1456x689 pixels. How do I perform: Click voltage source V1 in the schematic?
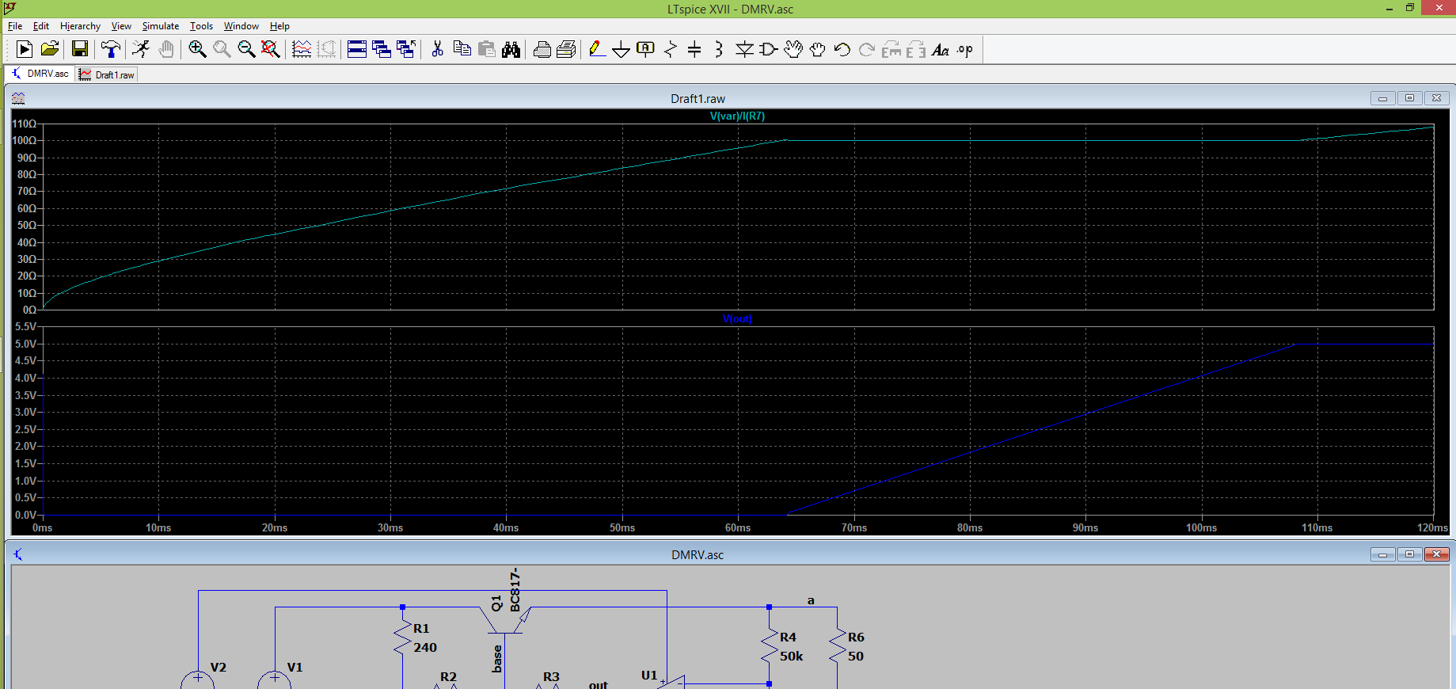pyautogui.click(x=275, y=679)
